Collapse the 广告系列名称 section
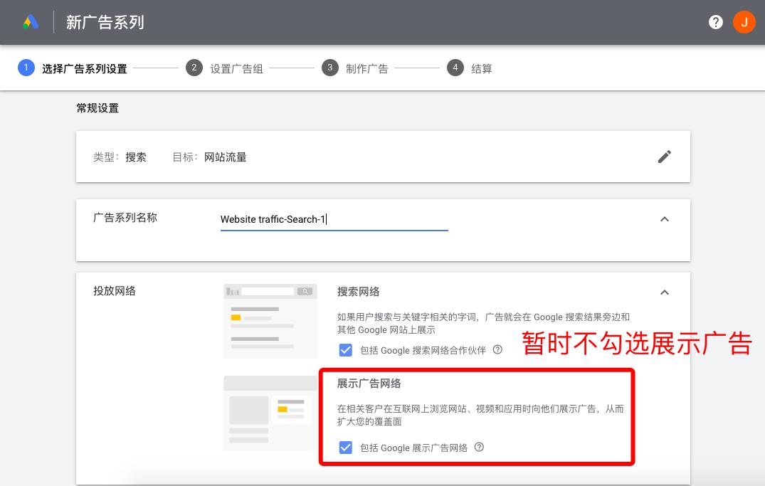765x486 pixels. tap(665, 219)
